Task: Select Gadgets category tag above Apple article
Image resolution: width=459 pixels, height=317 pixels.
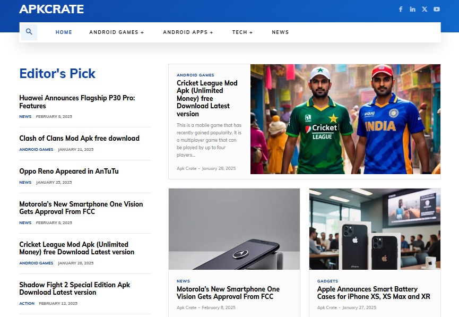Action: pyautogui.click(x=327, y=281)
